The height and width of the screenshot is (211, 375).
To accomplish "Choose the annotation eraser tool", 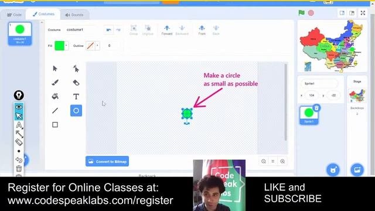I will tap(19, 142).
